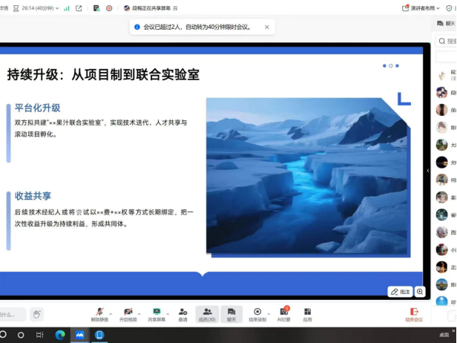Screen dimensions: 457x343
Task: Turn on camera with 开启视频
Action: pyautogui.click(x=128, y=312)
